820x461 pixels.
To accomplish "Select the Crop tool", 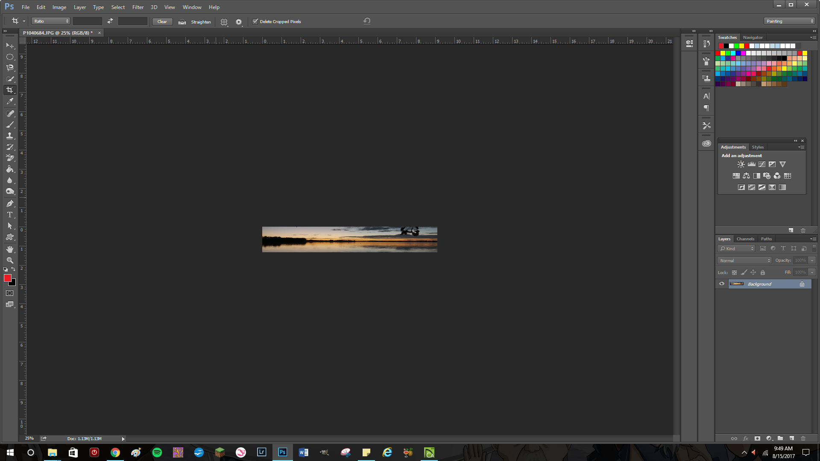I will [x=10, y=90].
